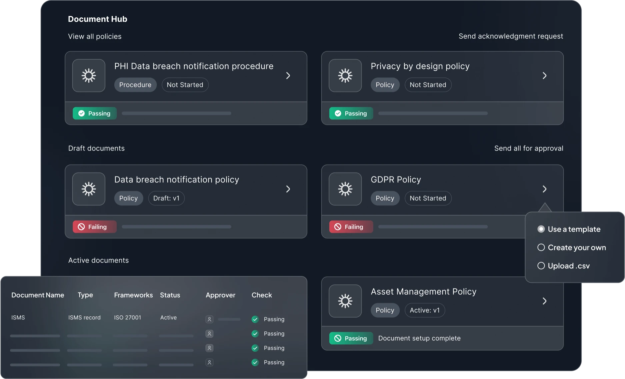Click the approver avatar icon in ISMS row
Viewport: 625px width, 379px height.
click(209, 319)
